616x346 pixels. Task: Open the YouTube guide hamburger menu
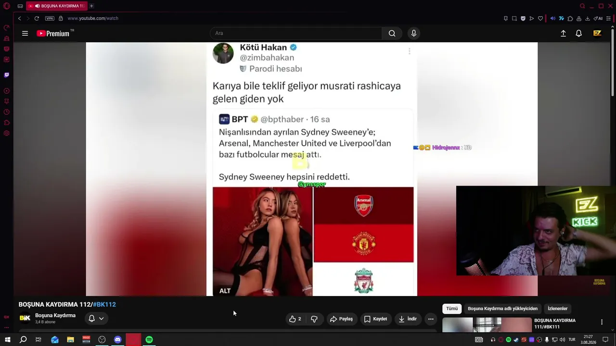tap(25, 33)
